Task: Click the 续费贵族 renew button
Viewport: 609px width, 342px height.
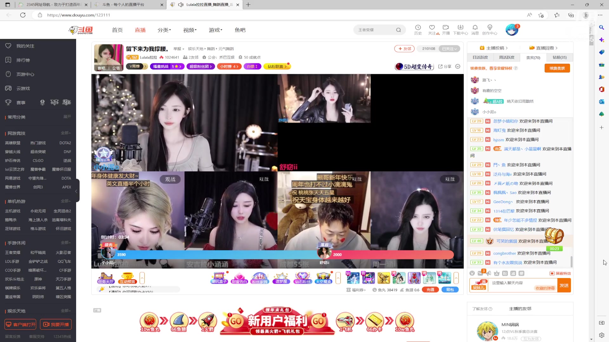Action: point(557,68)
